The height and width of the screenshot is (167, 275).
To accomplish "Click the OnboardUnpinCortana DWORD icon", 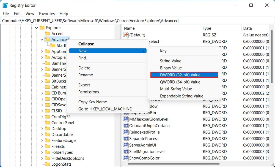I will pyautogui.click(x=126, y=125).
